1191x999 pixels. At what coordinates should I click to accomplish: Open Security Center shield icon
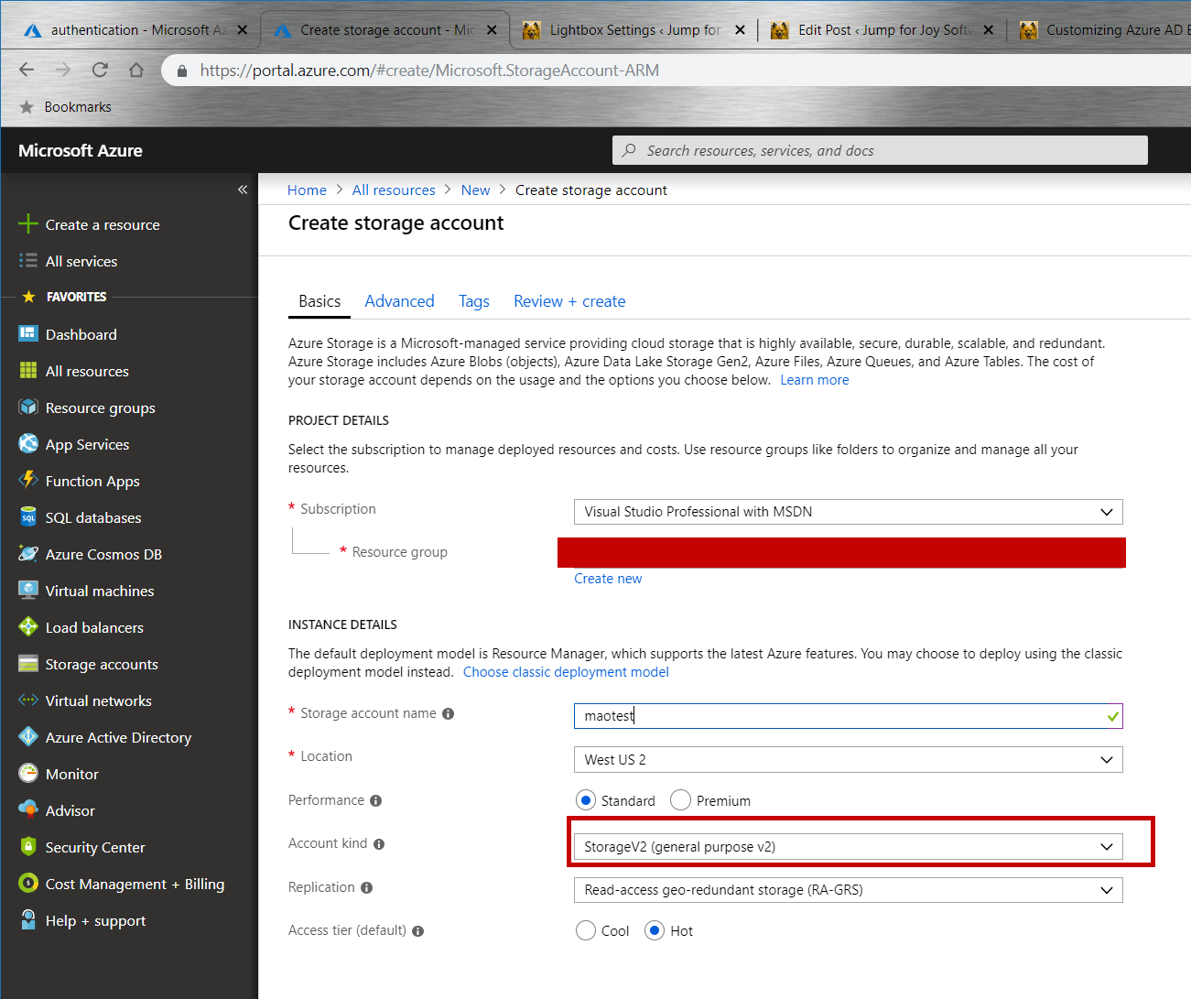(x=28, y=847)
